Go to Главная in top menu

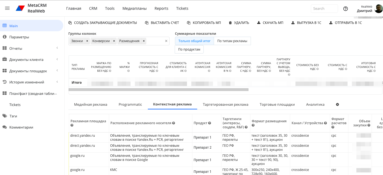point(74,8)
